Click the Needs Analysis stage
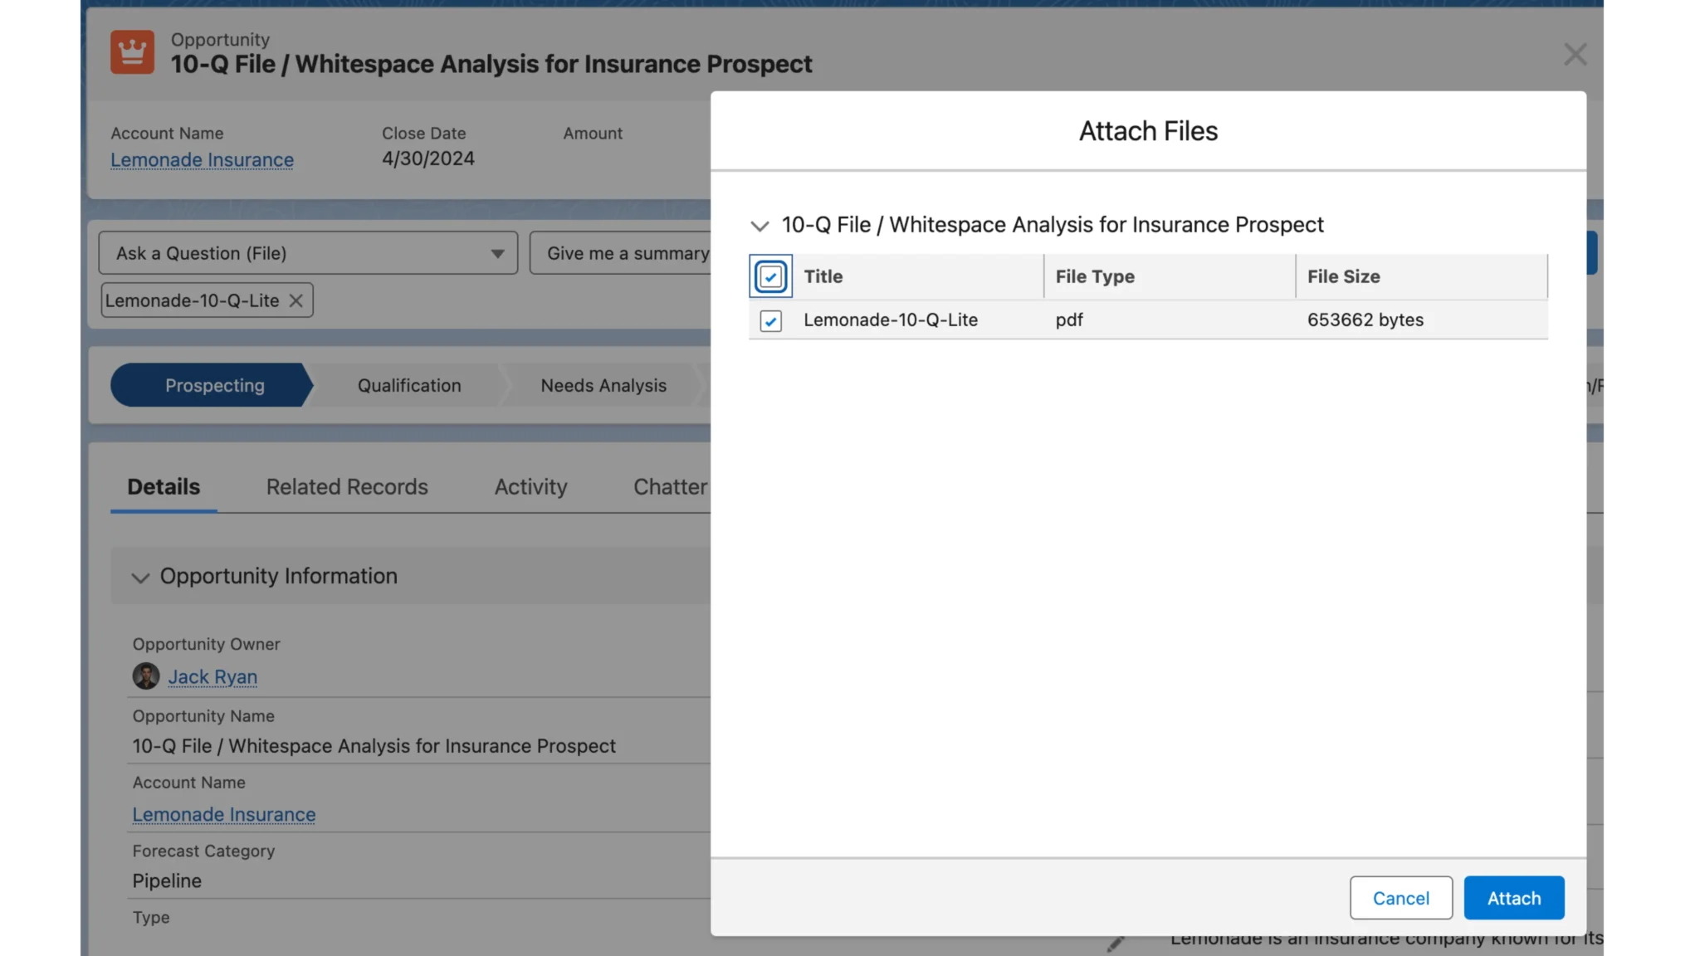 603,385
